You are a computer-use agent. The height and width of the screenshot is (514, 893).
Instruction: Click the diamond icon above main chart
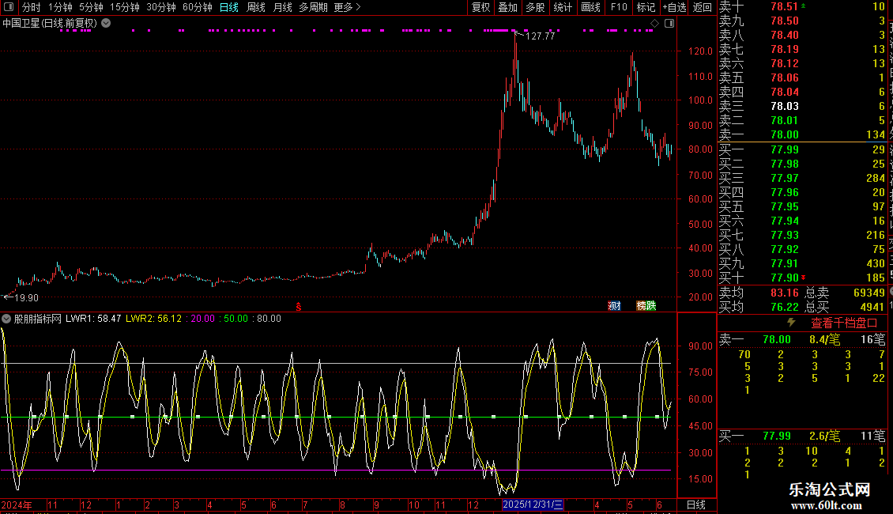[654, 24]
